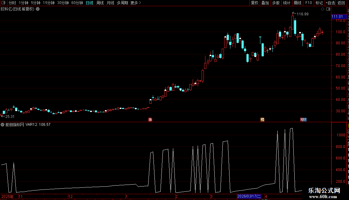Toggle the left panel layout icon
Viewport: 349px width, 200px height.
(x=3, y=3)
